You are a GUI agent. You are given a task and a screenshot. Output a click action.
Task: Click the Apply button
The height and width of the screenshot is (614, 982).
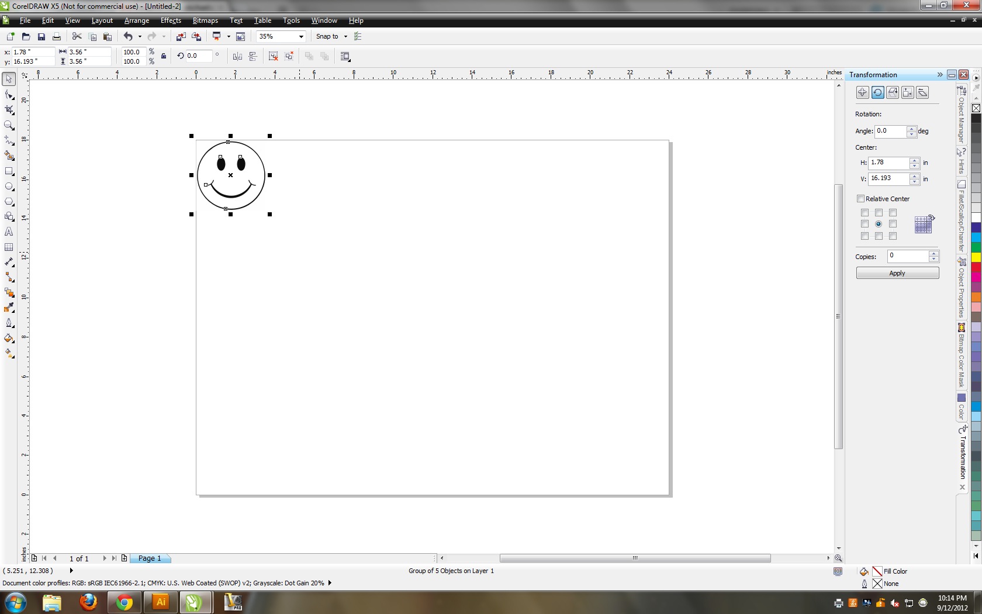click(897, 273)
